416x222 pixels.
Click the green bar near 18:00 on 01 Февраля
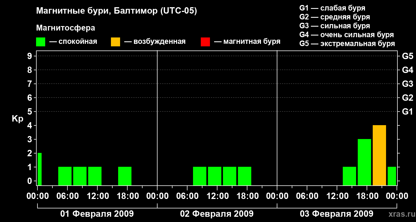(125, 176)
